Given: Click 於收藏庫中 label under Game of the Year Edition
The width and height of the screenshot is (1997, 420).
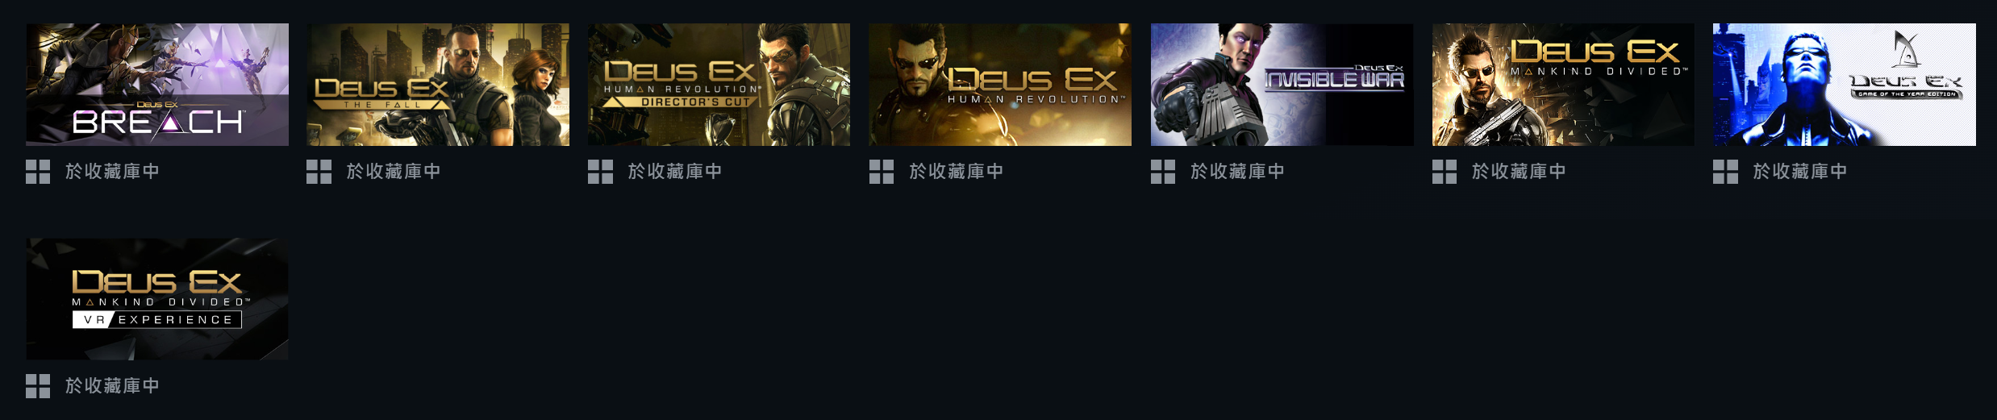Looking at the screenshot, I should (x=1799, y=172).
